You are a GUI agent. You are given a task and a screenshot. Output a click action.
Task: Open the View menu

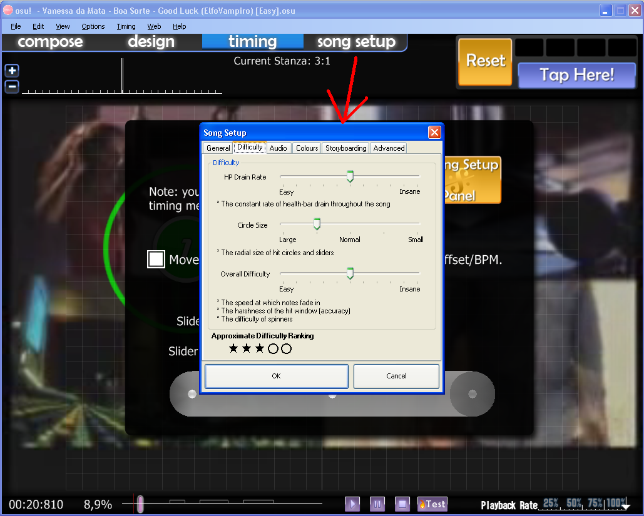click(x=63, y=26)
